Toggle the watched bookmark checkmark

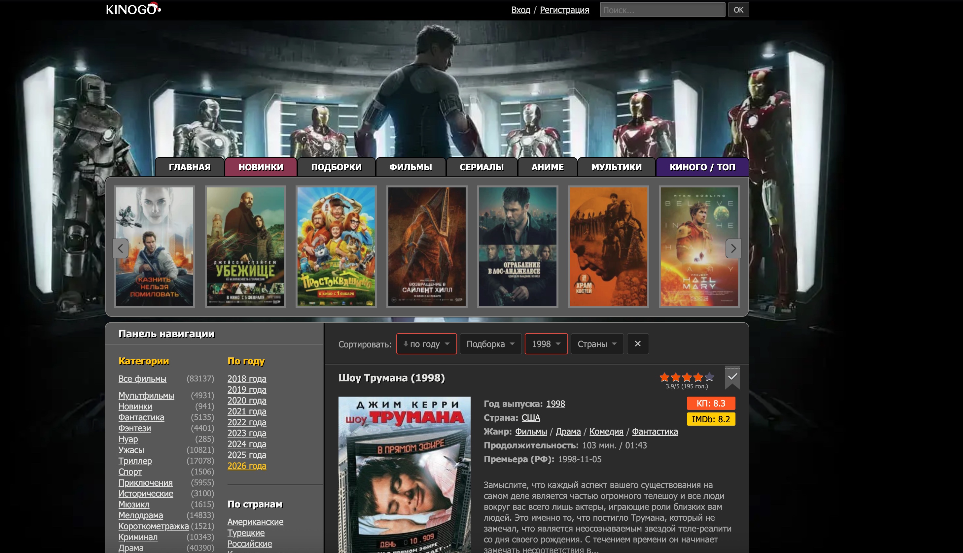pyautogui.click(x=732, y=377)
